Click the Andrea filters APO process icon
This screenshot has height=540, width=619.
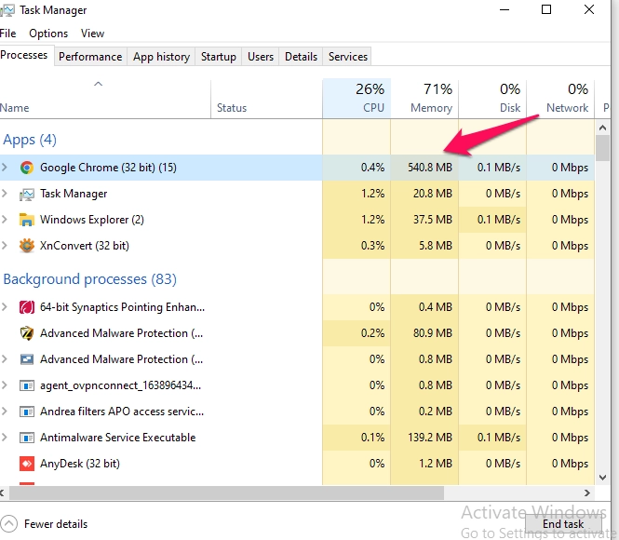[x=27, y=412]
